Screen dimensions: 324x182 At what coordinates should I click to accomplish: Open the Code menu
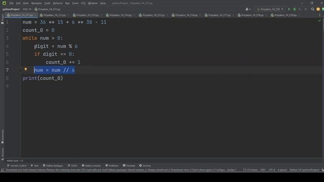[x=47, y=4]
